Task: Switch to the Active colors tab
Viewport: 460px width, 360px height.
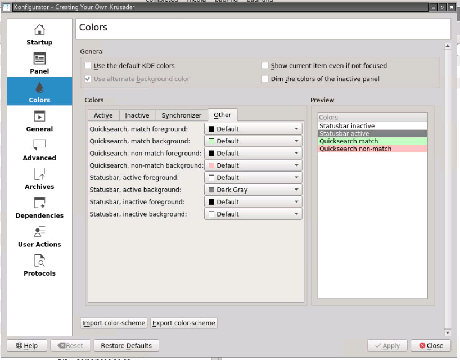Action: tap(103, 115)
